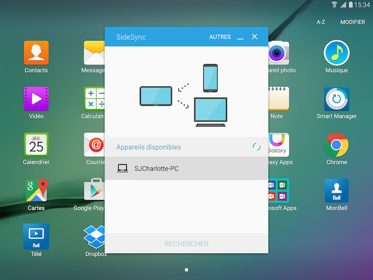The height and width of the screenshot is (280, 373).
Task: Click the refresh spinner next to Appareils disponibles
Action: (256, 147)
